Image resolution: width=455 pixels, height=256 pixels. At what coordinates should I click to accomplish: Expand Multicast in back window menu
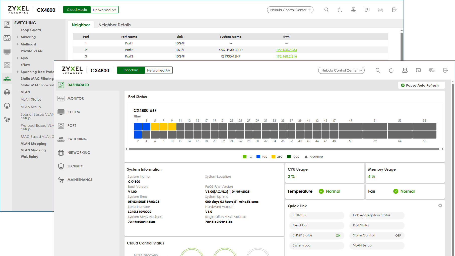click(x=18, y=44)
